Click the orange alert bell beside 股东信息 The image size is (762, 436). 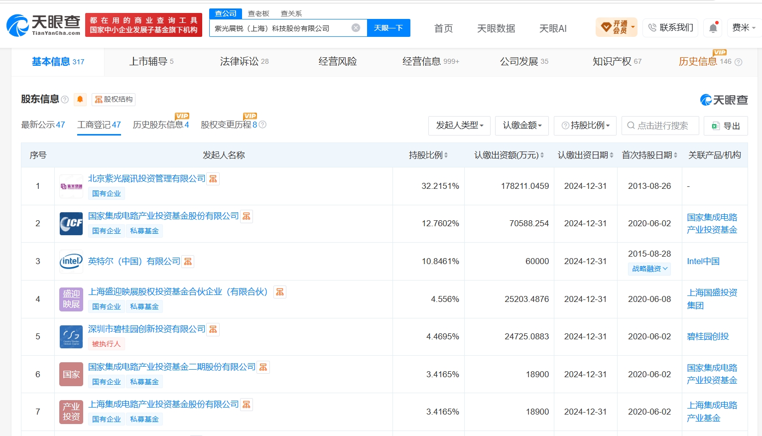pyautogui.click(x=80, y=99)
